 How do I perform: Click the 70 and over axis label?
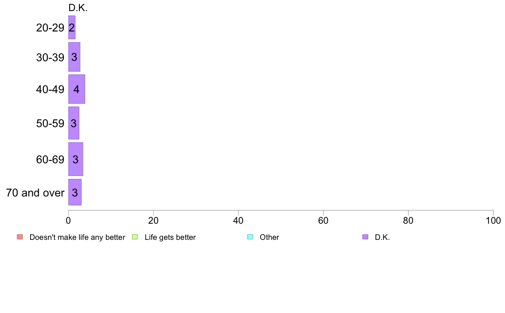(35, 193)
